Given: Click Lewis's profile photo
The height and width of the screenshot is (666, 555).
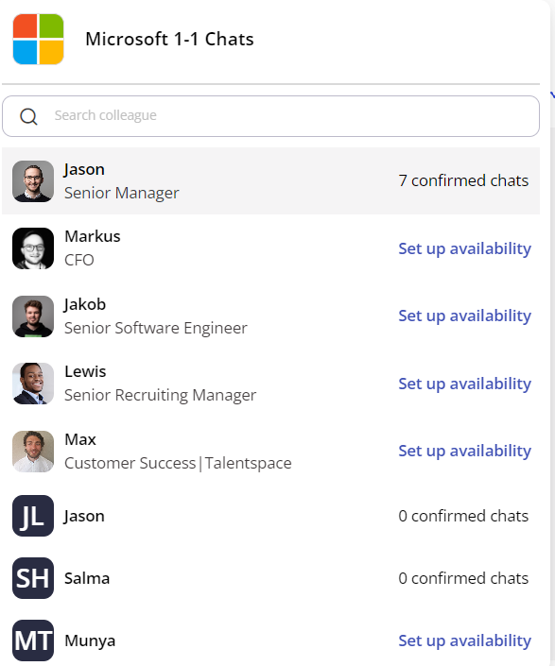Looking at the screenshot, I should (x=33, y=384).
